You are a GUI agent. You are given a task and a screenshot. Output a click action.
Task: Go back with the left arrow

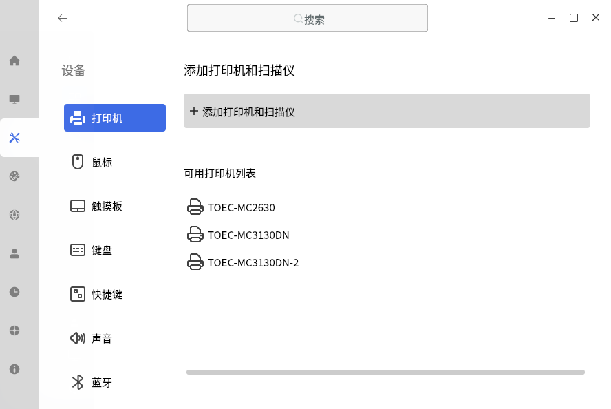pyautogui.click(x=63, y=18)
